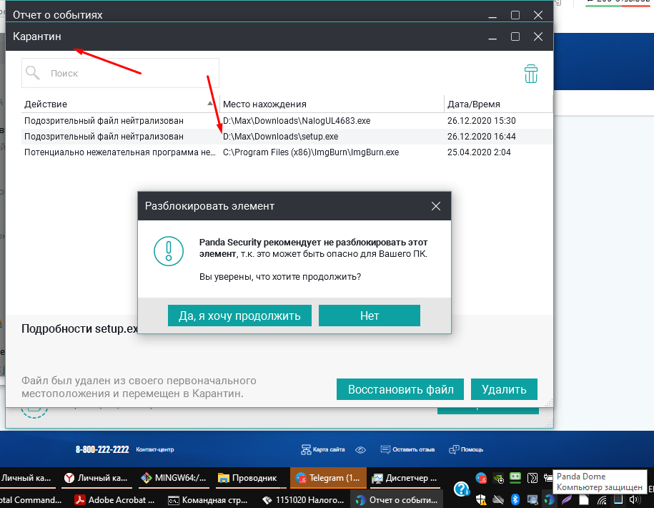Image resolution: width=654 pixels, height=508 pixels.
Task: Click the 'Место нахождения' column header
Action: point(332,104)
